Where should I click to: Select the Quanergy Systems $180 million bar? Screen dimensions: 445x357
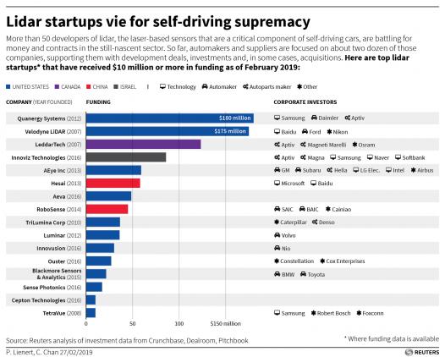170,118
